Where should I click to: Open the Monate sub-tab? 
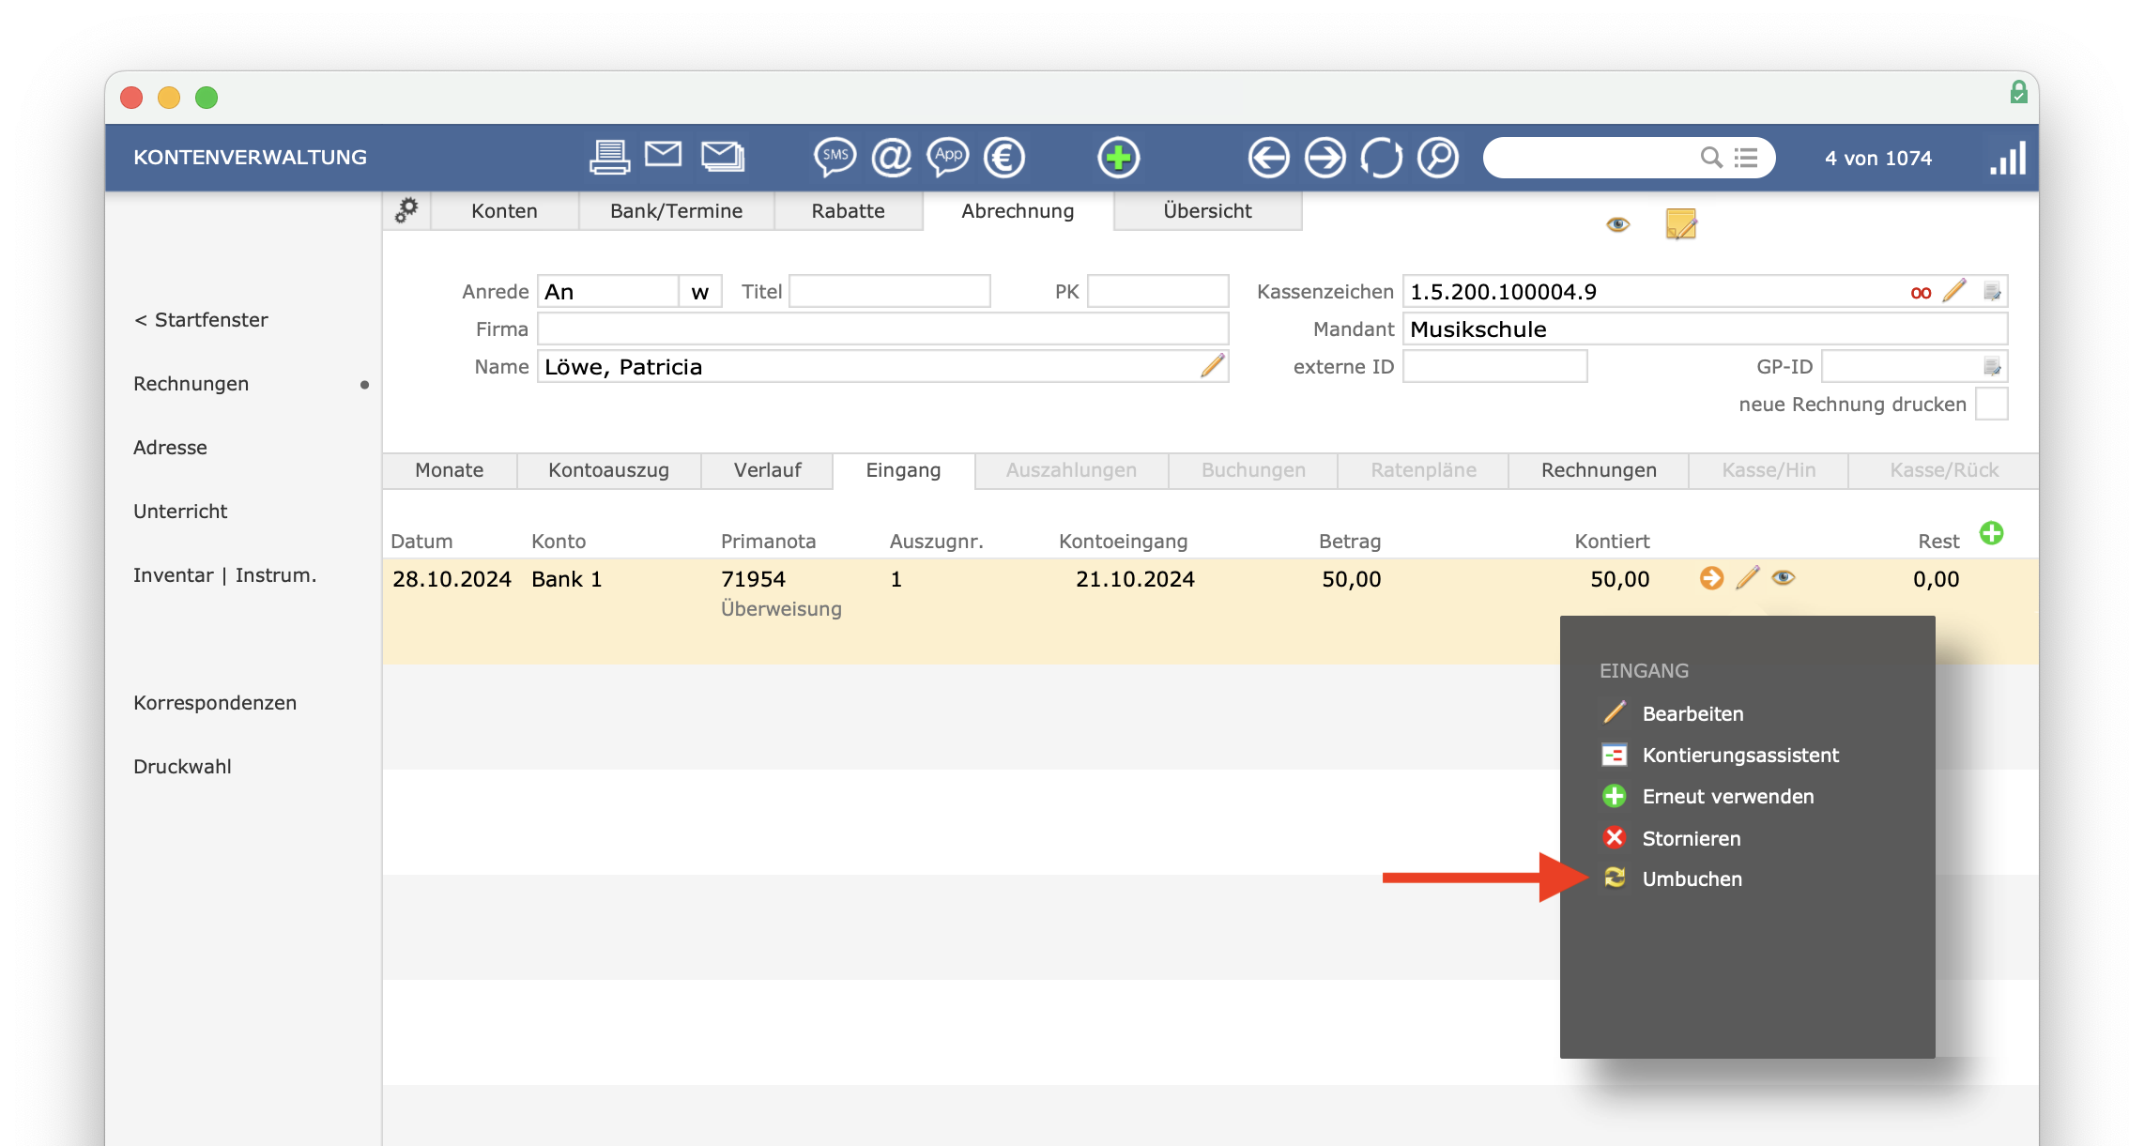click(x=450, y=469)
